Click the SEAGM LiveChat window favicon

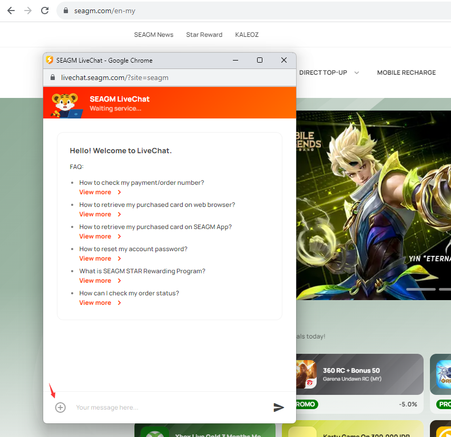(x=50, y=60)
